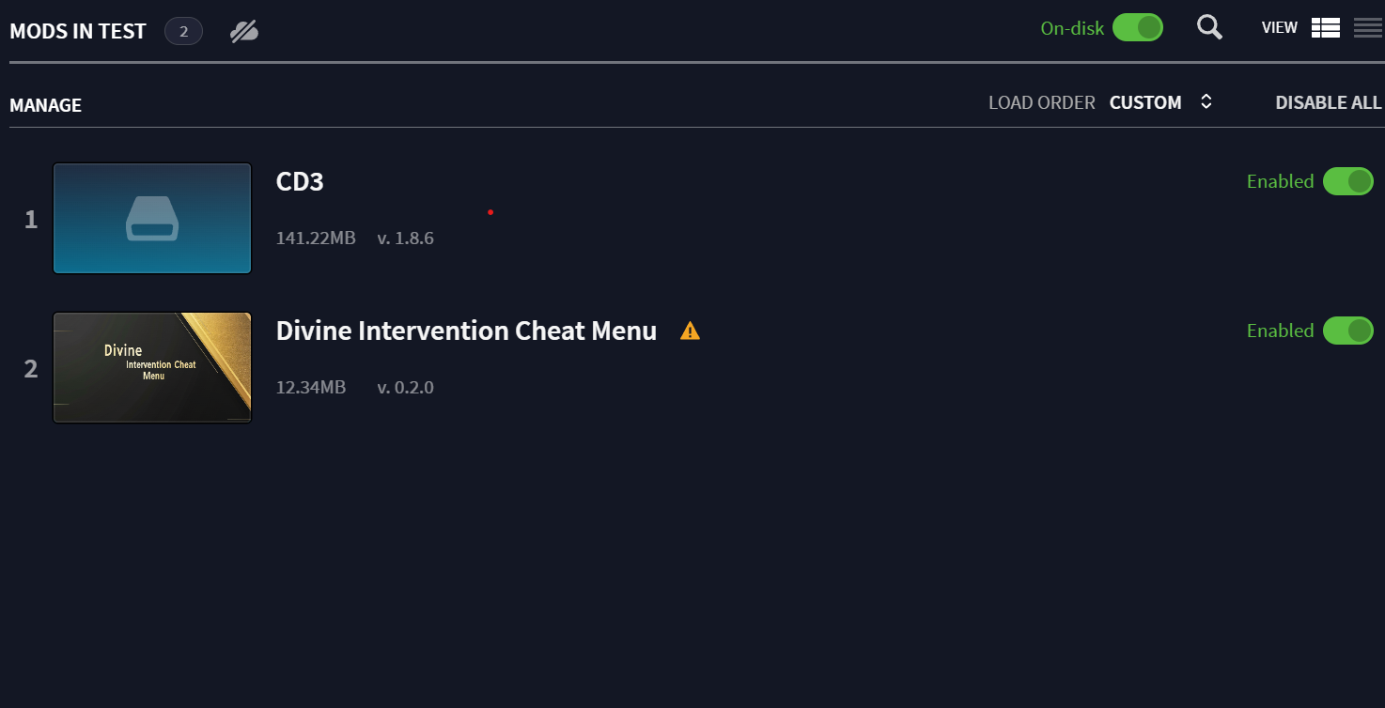Screen dimensions: 1385x708
Task: Disable the CD3 mod toggle
Action: click(1348, 181)
